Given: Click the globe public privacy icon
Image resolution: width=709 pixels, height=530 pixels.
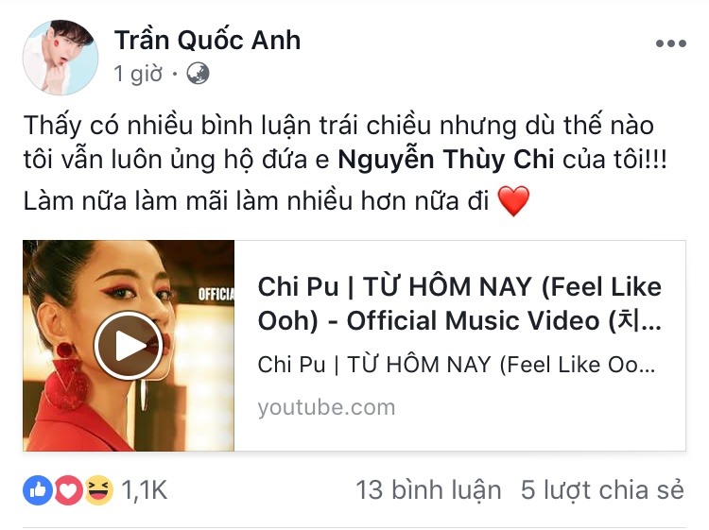Looking at the screenshot, I should coord(199,74).
